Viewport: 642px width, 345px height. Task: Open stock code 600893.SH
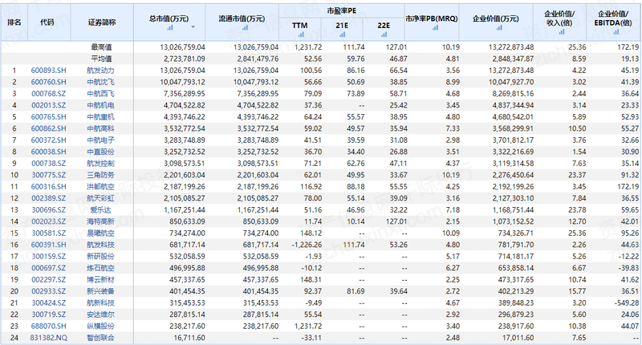[x=48, y=71]
